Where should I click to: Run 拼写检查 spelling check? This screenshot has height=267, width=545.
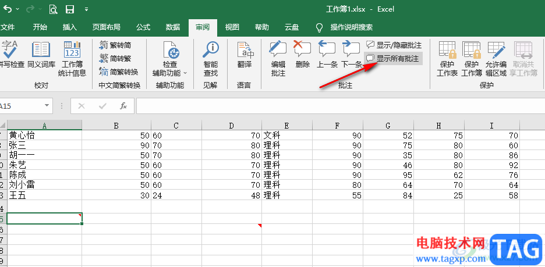(x=12, y=54)
